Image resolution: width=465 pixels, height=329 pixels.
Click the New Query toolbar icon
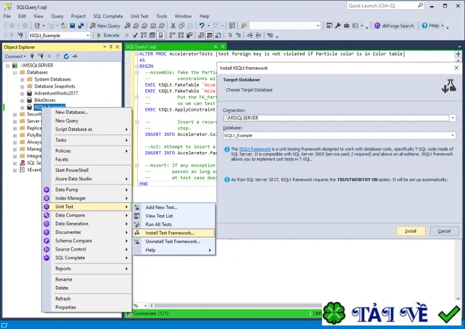(x=105, y=26)
